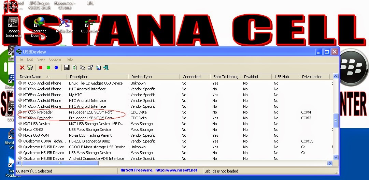369x180 pixels.
Task: Select the Nokia C5-03 device row
Action: click(x=174, y=130)
